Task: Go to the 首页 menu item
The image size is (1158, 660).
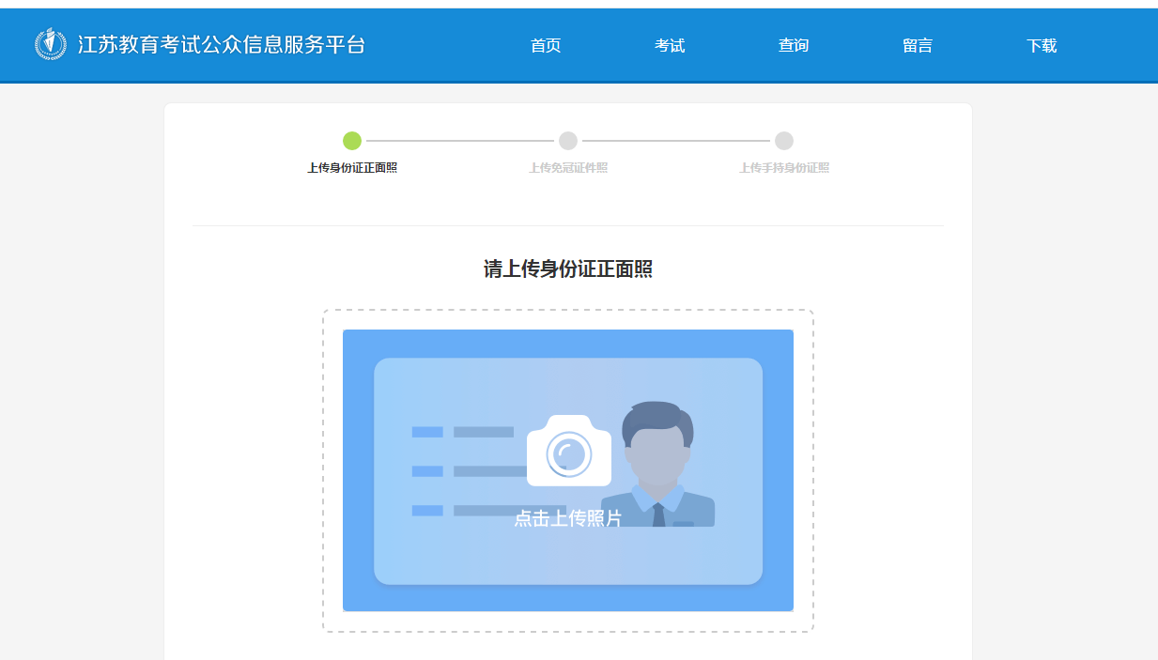Action: tap(546, 45)
